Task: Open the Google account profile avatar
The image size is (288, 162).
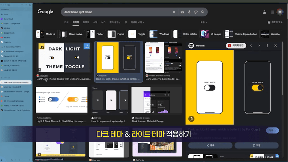Action: (280, 12)
